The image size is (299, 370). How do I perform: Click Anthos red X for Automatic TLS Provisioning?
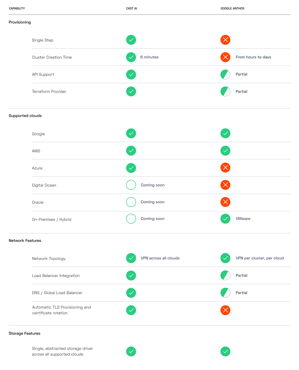pyautogui.click(x=226, y=310)
